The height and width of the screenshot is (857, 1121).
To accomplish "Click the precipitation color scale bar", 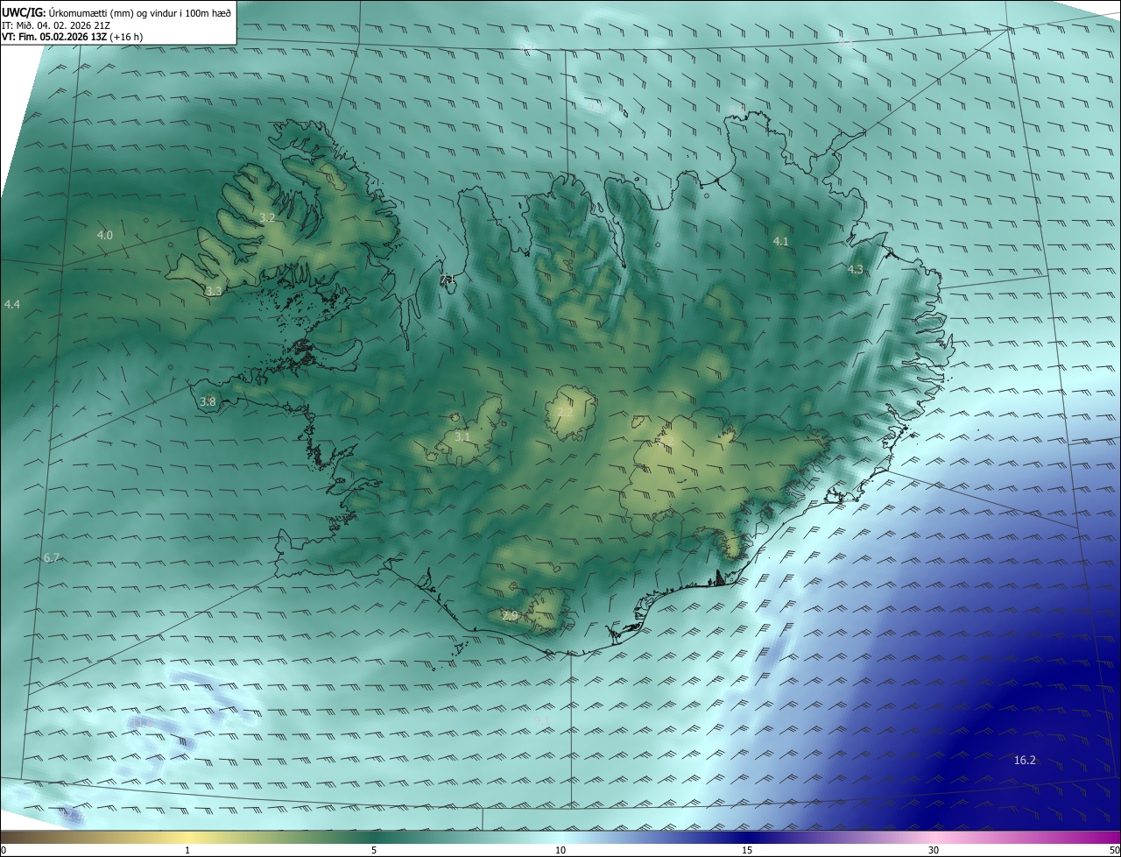I will 560,837.
